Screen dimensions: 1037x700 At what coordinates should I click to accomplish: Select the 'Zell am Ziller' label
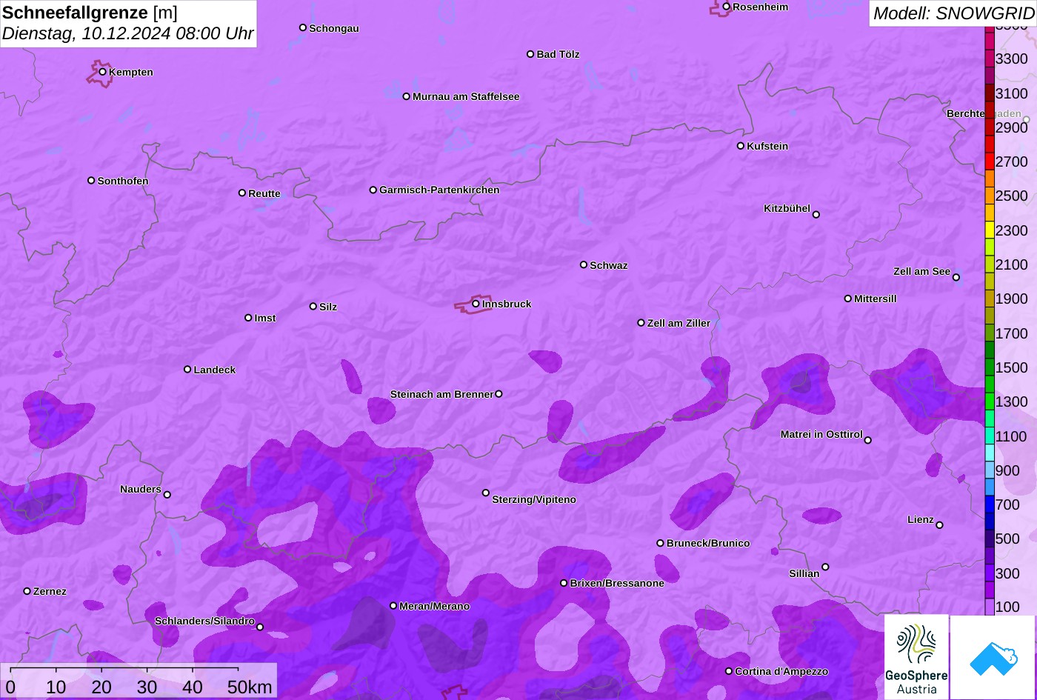(x=678, y=323)
